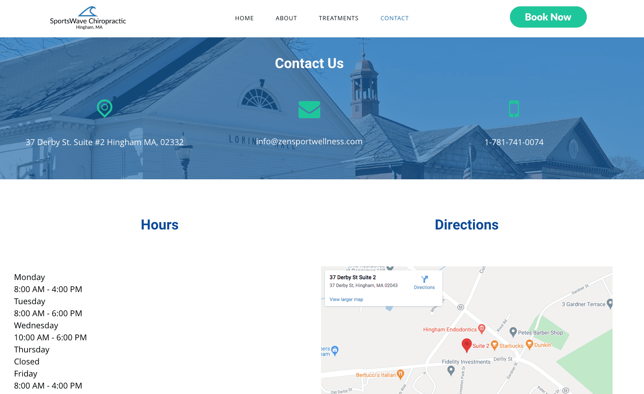The image size is (644, 394).
Task: Click the Bertucci's Italian restaurant pin
Action: coord(400,374)
